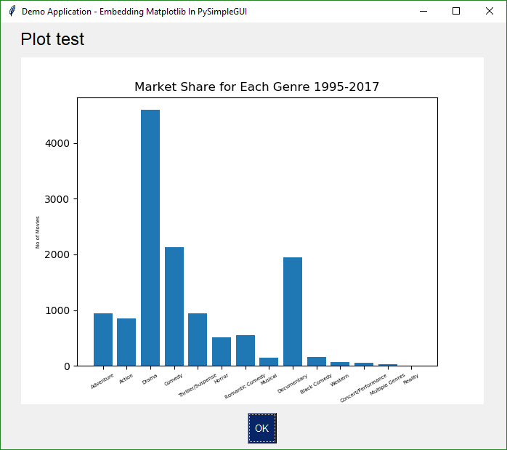This screenshot has height=450, width=507.
Task: Click the 'Action' x-axis label
Action: click(x=126, y=379)
